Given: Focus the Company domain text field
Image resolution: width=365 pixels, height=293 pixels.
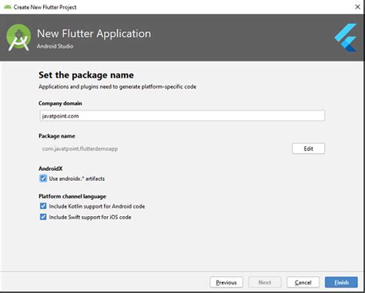Looking at the screenshot, I should click(x=182, y=116).
